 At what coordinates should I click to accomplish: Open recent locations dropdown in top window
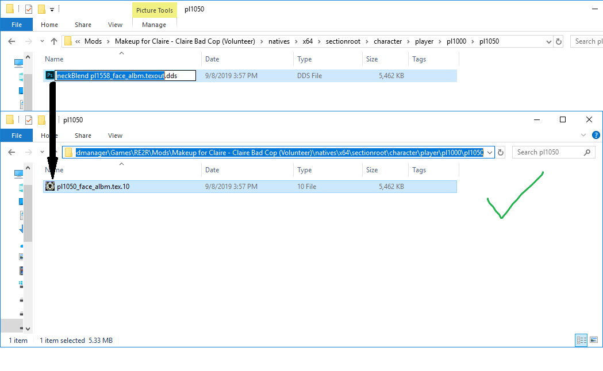[x=42, y=41]
